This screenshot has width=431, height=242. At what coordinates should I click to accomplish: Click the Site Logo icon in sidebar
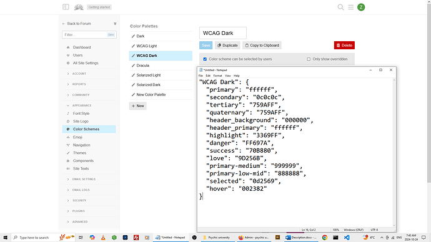(x=68, y=121)
